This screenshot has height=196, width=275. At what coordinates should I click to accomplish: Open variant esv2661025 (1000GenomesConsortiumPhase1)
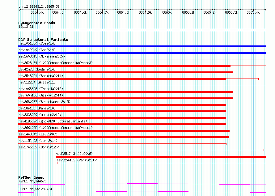56,128
